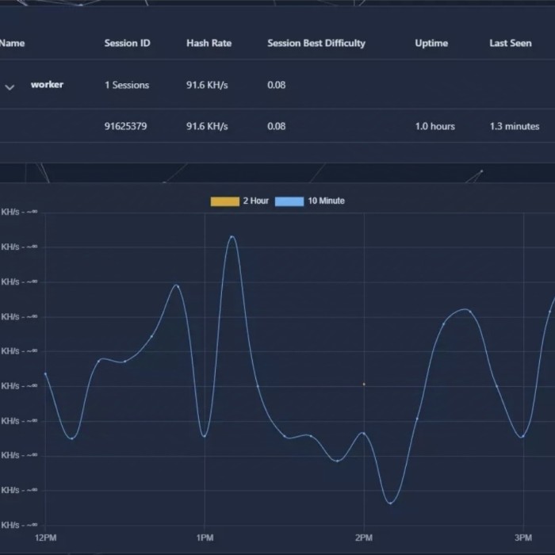Click the yellow 2 Hour legend swatch
The image size is (555, 555).
coord(224,201)
